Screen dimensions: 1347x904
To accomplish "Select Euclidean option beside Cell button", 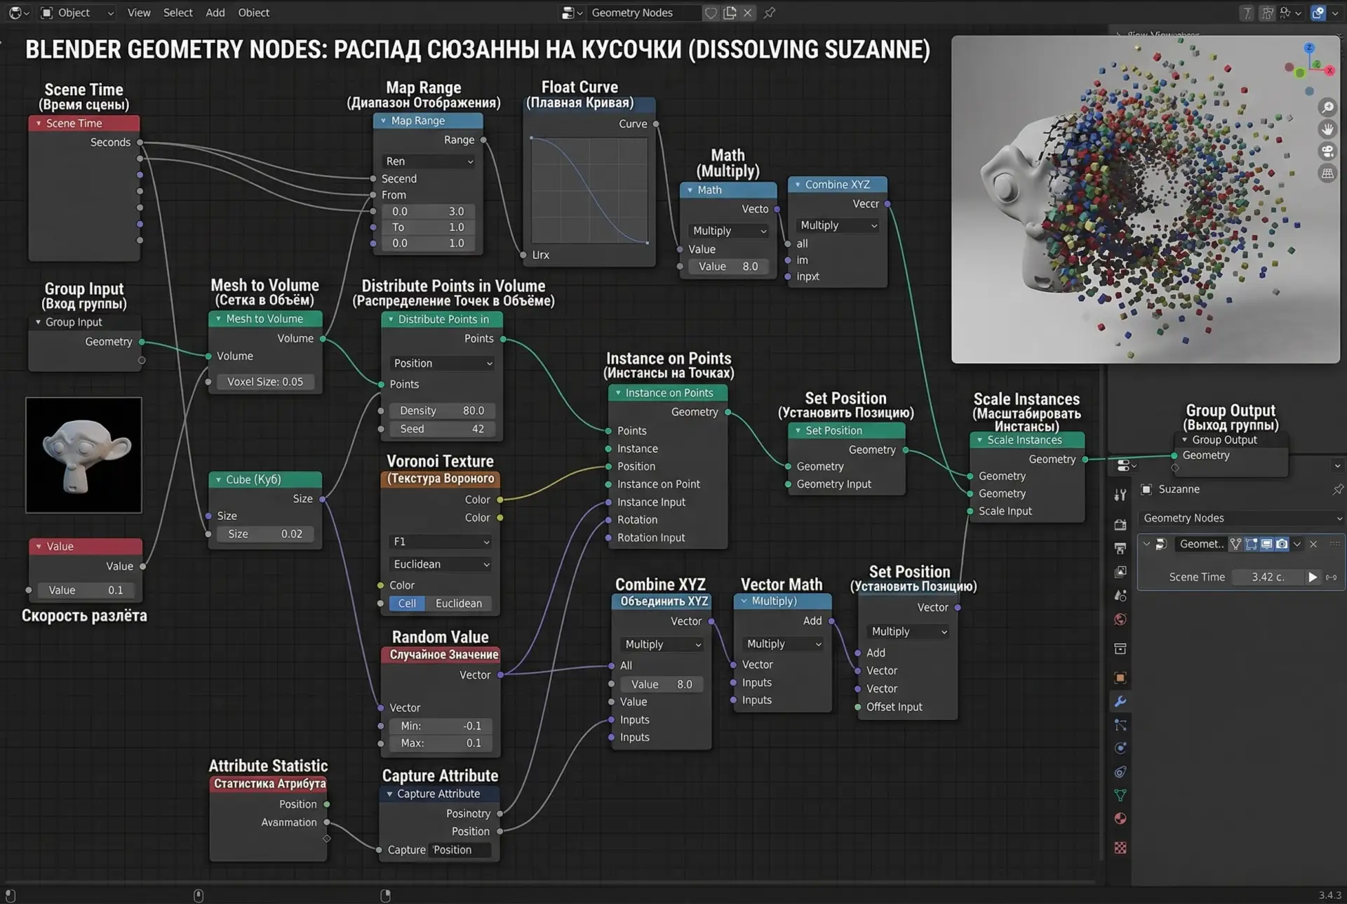I will click(x=459, y=604).
